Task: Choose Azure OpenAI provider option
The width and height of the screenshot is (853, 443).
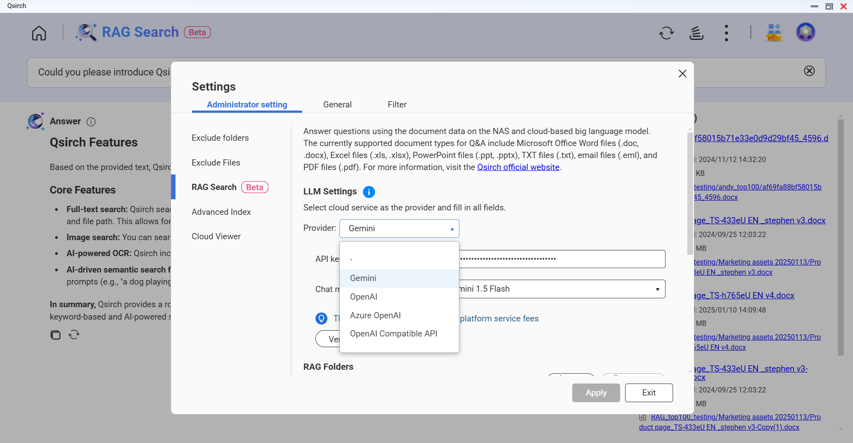Action: pyautogui.click(x=399, y=316)
